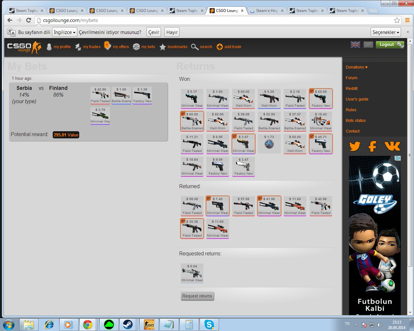414x331 pixels.
Task: Open my trades arrows icon
Action: pos(78,47)
